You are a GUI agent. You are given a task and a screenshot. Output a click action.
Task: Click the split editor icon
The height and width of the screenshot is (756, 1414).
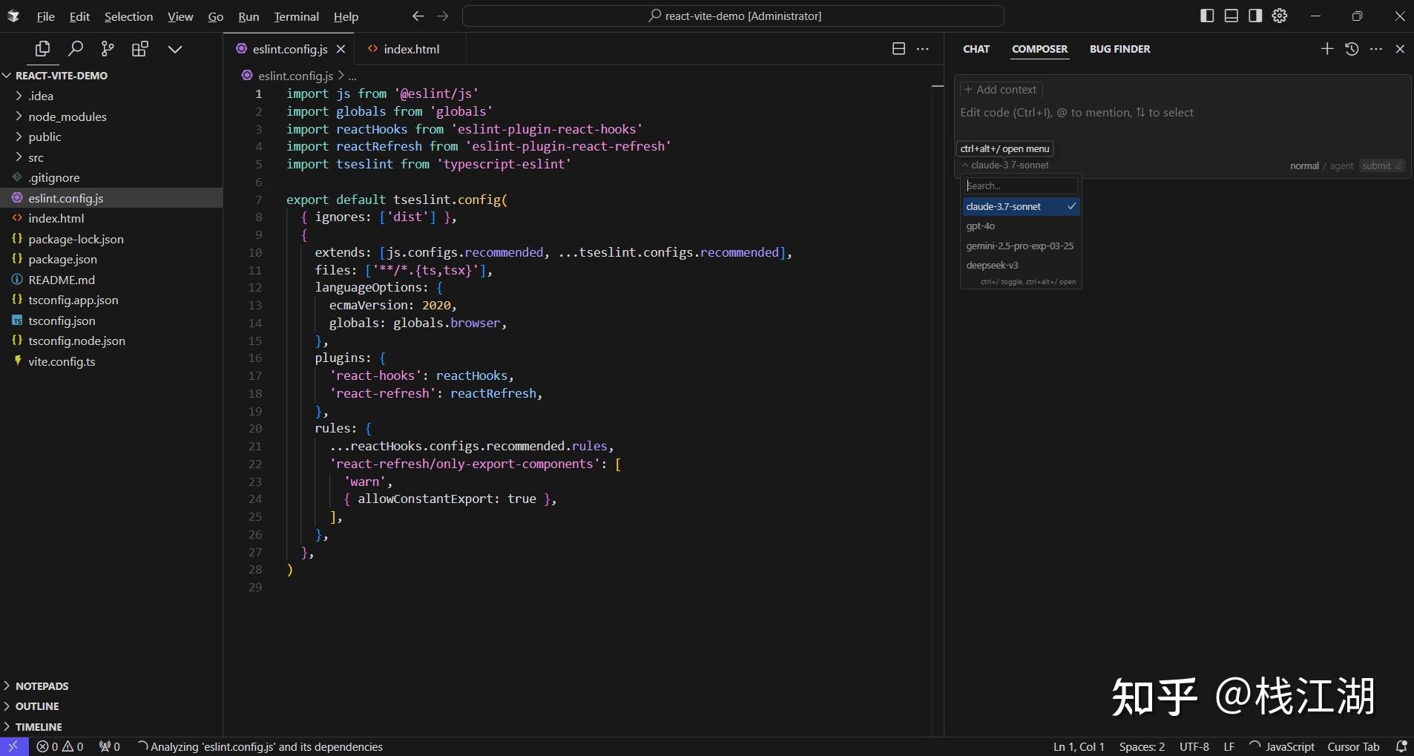(x=898, y=49)
